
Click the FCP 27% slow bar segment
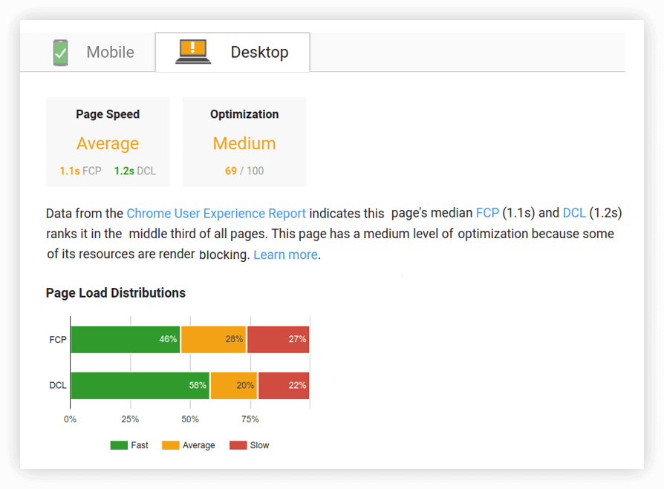279,339
